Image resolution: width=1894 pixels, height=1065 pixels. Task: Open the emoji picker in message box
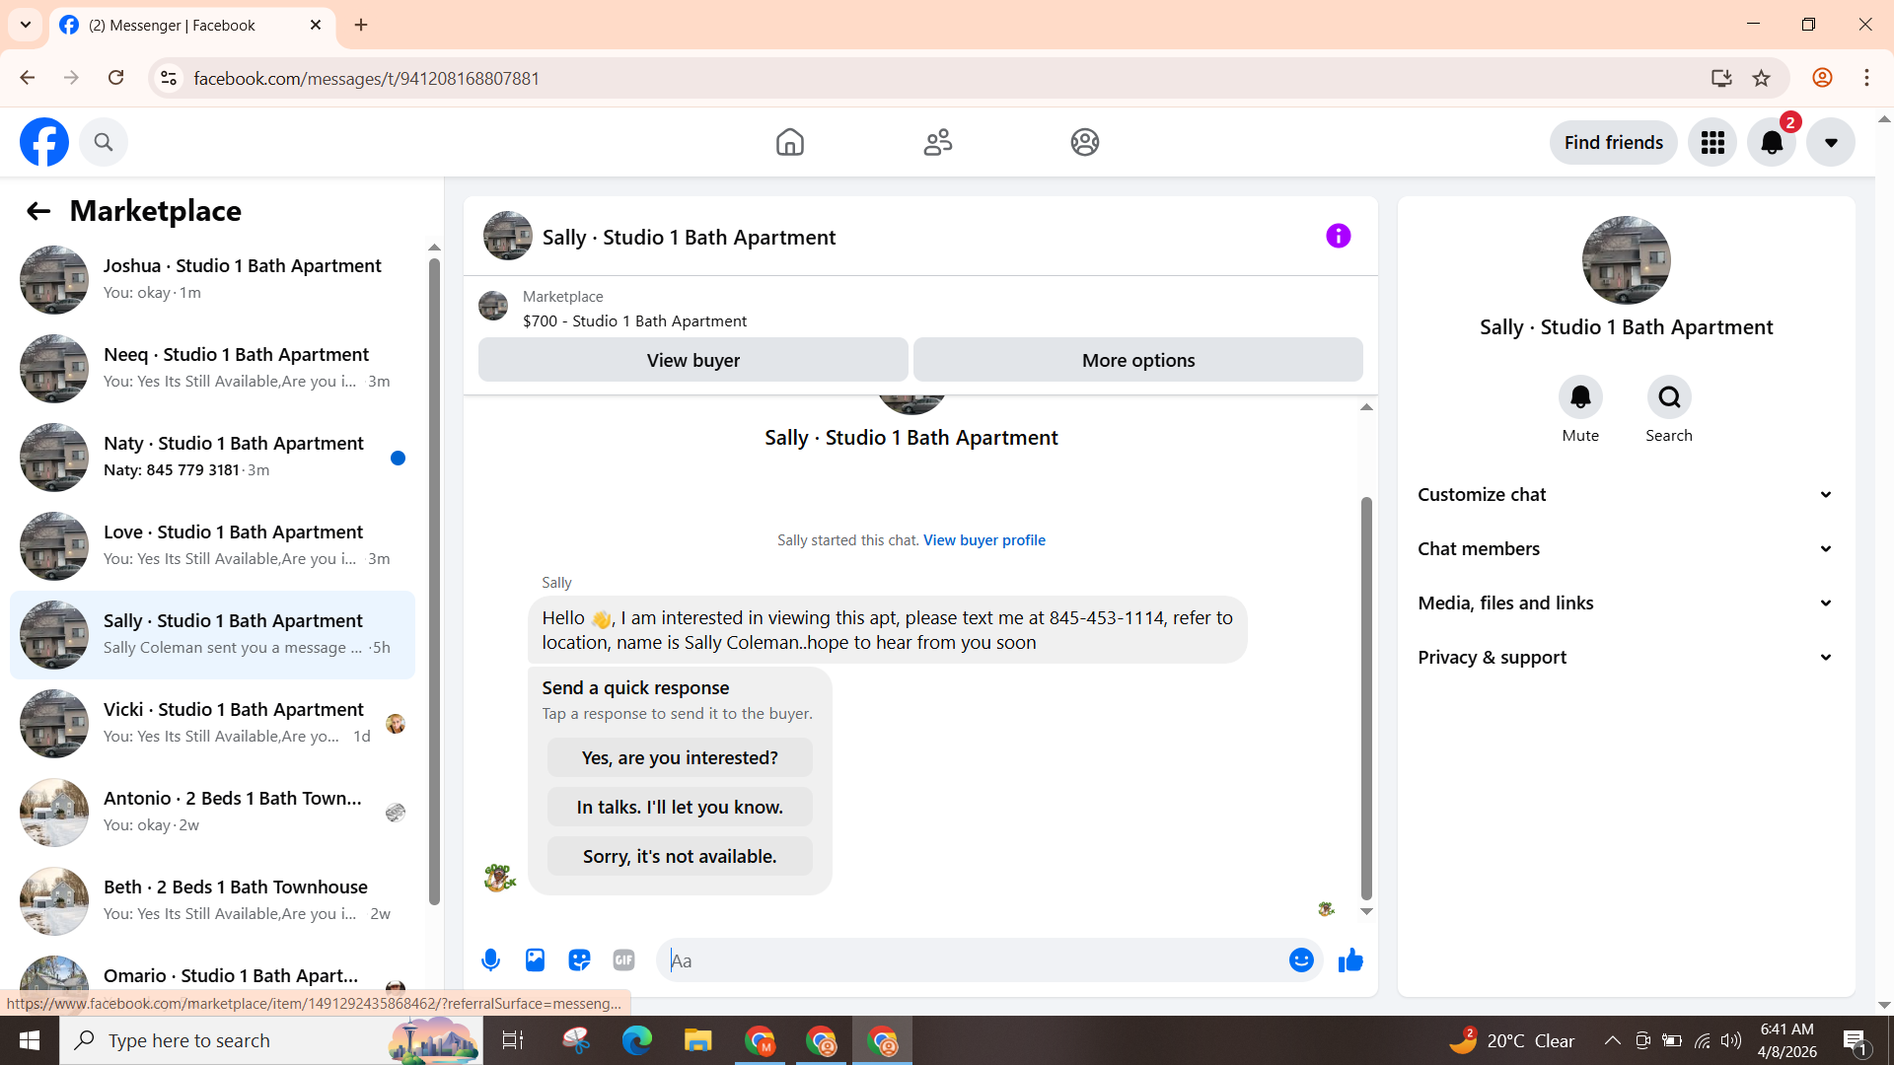click(1301, 959)
